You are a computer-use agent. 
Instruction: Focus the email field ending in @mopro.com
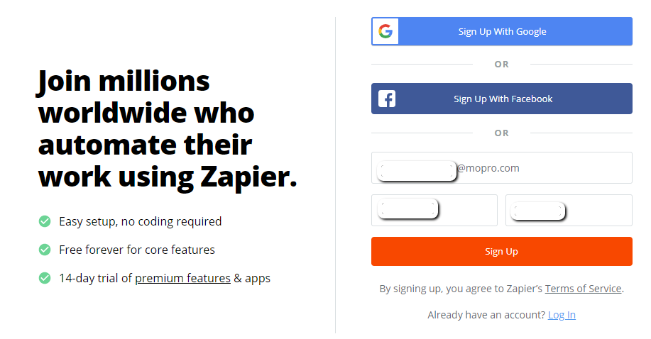click(501, 167)
